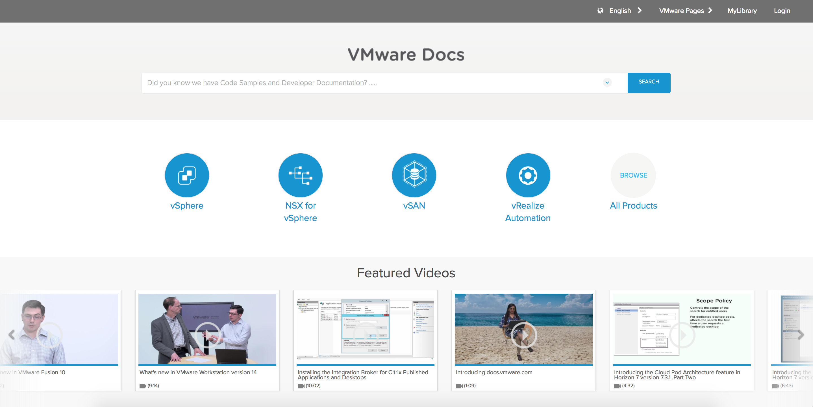Open 'Introducing the Cloud Pod Architecture feature' title
This screenshot has width=813, height=407.
(677, 375)
